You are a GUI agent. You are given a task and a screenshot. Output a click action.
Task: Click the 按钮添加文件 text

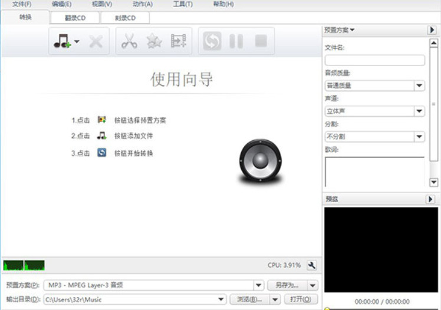[133, 136]
